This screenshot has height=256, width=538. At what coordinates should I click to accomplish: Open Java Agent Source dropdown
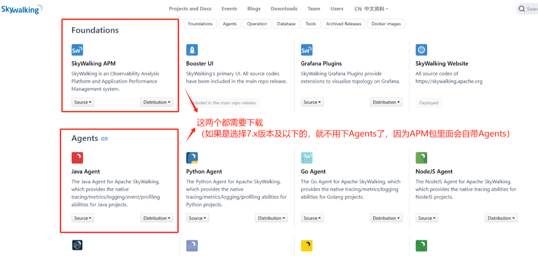click(83, 218)
